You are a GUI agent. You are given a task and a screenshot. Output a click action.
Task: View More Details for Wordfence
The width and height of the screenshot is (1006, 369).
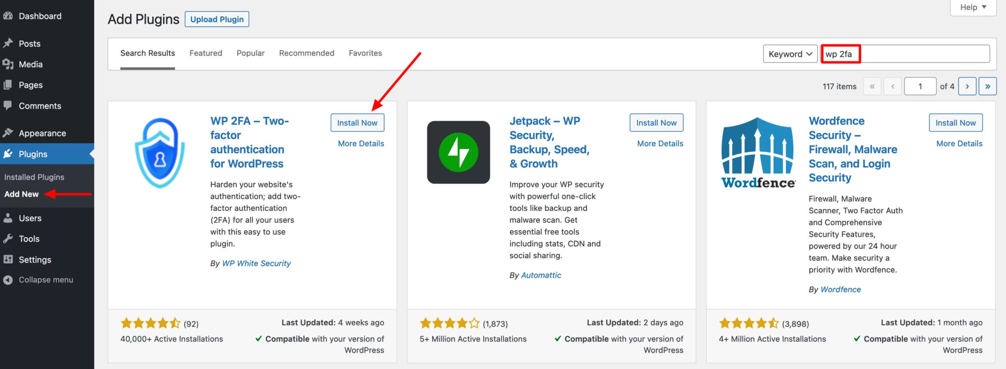(959, 143)
